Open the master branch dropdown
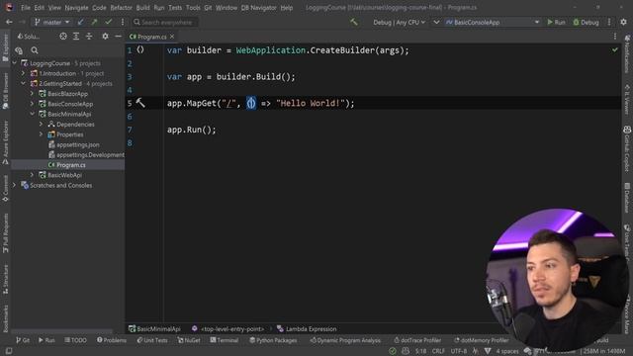 [52, 22]
